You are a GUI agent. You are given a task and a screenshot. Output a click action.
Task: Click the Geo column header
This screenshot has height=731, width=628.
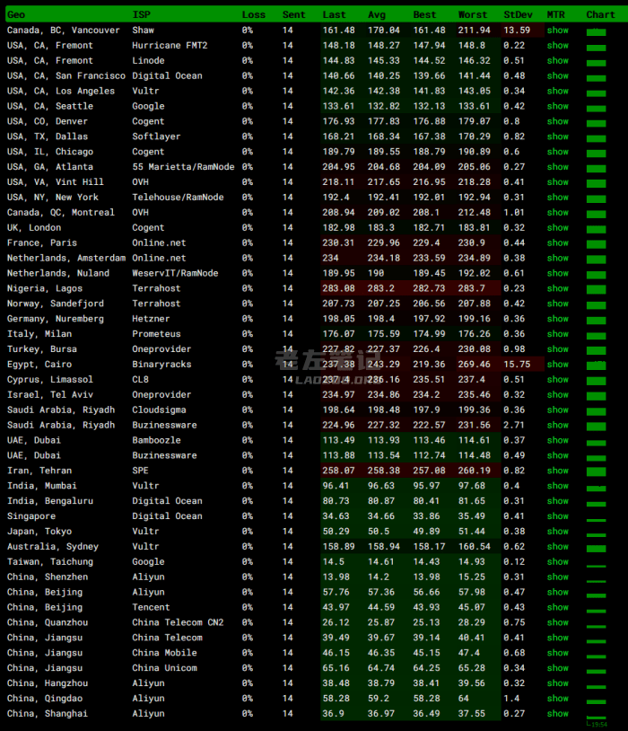[16, 15]
